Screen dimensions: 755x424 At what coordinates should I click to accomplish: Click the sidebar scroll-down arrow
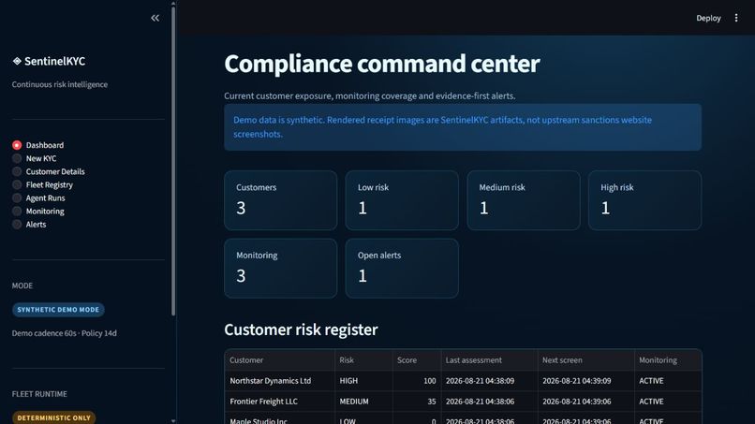pos(173,420)
